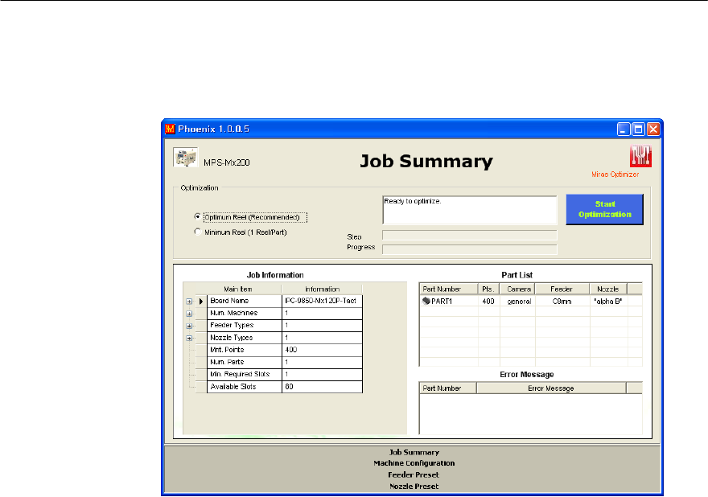Maximize the Phoenix window
This screenshot has width=708, height=497.
click(x=639, y=129)
